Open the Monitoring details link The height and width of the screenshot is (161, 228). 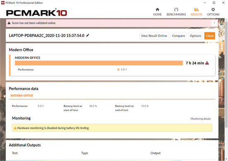coord(201,119)
